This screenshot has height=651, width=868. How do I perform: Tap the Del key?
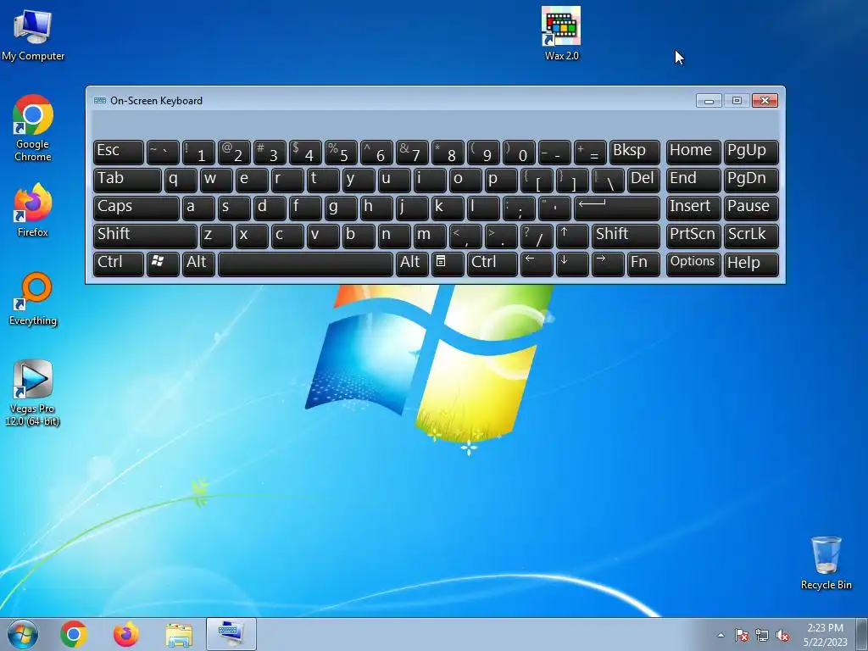(x=643, y=181)
